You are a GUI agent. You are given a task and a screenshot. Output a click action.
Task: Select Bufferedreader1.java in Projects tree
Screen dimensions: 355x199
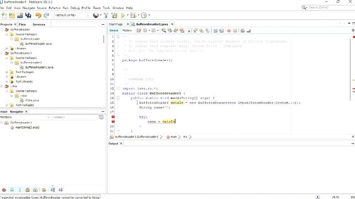pos(39,67)
